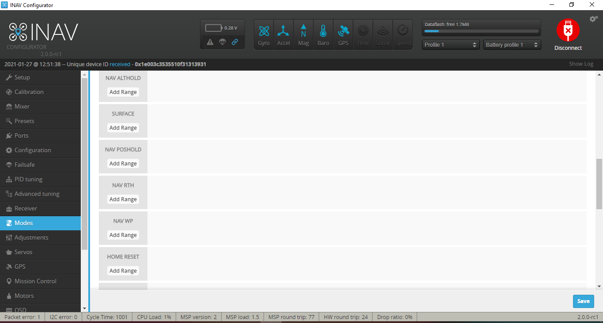Click Add Range under NAV RTH

[x=123, y=199]
